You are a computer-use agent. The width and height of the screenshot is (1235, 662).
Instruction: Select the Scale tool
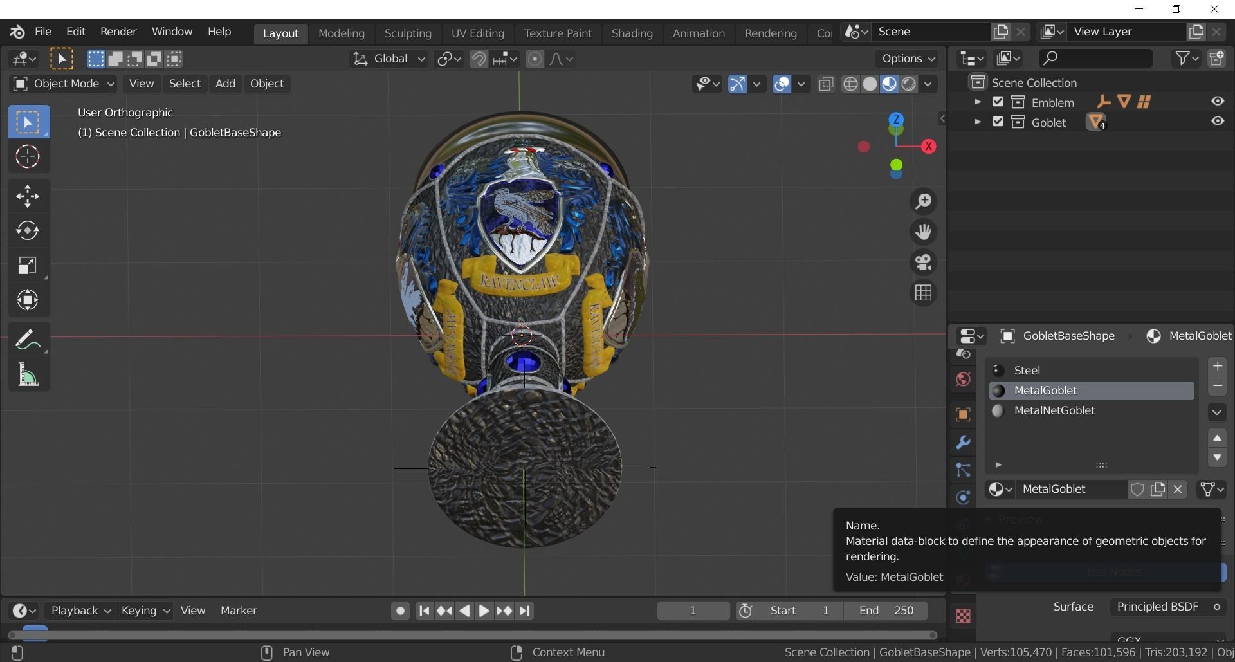[28, 265]
